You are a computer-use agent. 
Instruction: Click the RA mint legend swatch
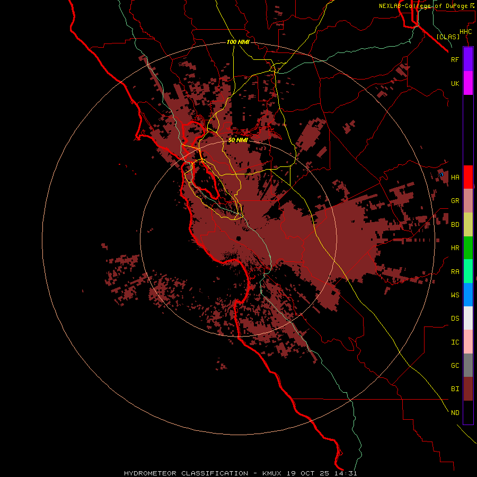pyautogui.click(x=468, y=271)
